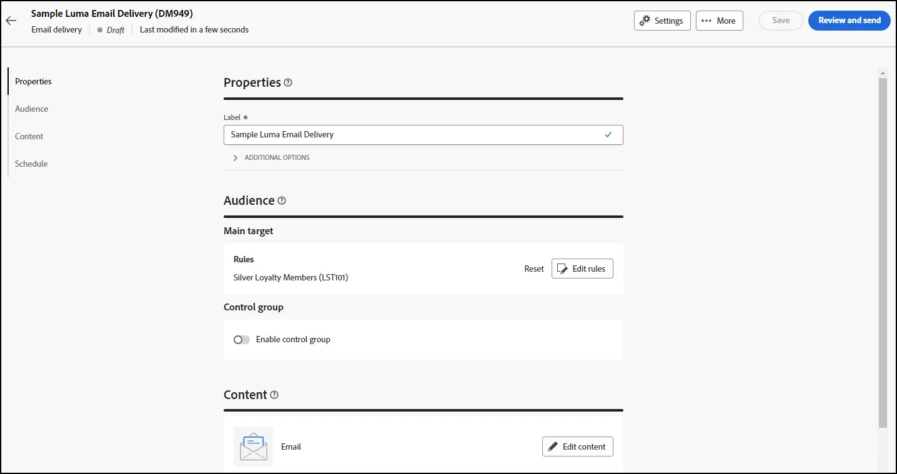Click the Main target subheading
Screen dimensions: 897x474
coord(249,231)
